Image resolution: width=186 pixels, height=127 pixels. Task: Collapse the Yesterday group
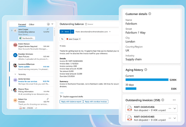coord(15,74)
